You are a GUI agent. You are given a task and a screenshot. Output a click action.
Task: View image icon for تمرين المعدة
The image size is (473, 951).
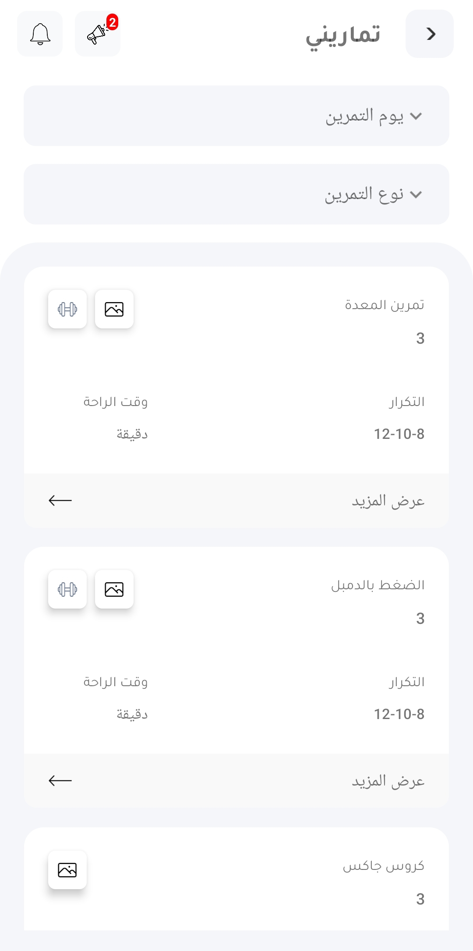(x=114, y=309)
